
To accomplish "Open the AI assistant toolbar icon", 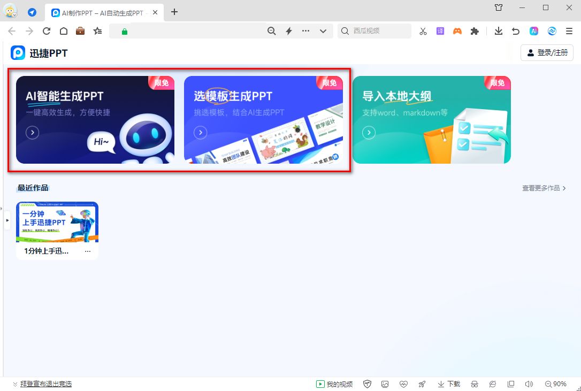I will [x=533, y=31].
